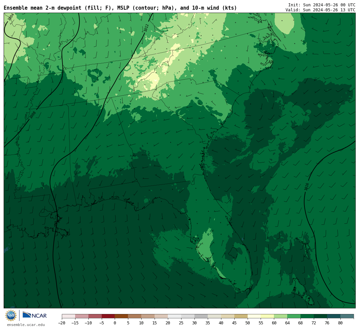
Task: Click the -20 tick label on the legend
Action: pos(62,323)
